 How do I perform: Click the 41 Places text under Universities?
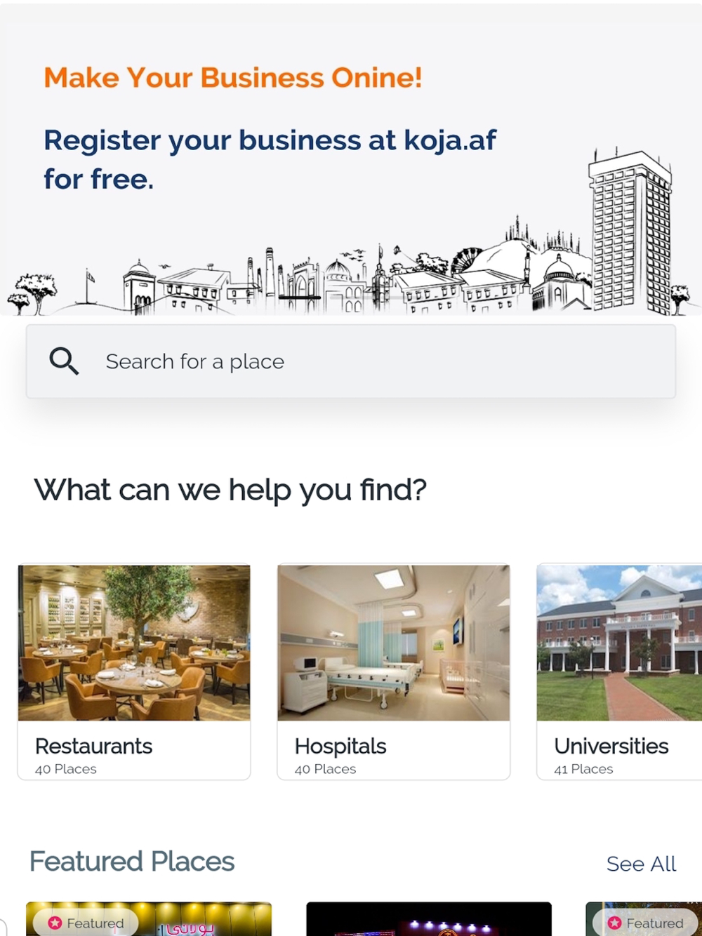coord(584,769)
